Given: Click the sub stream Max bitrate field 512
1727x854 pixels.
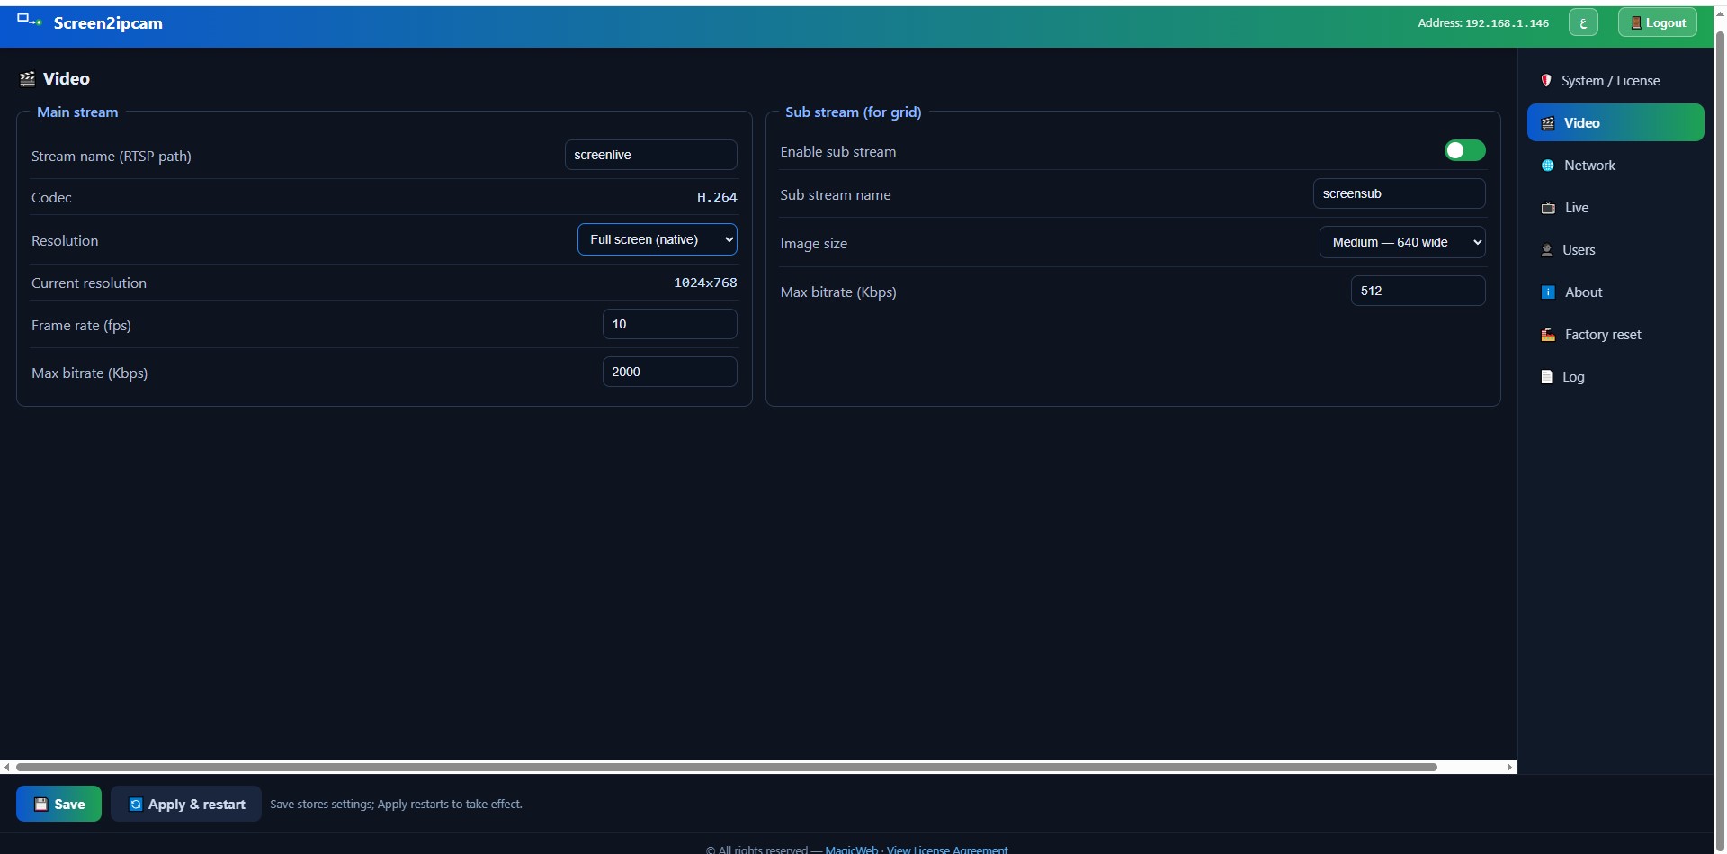Looking at the screenshot, I should tap(1418, 291).
